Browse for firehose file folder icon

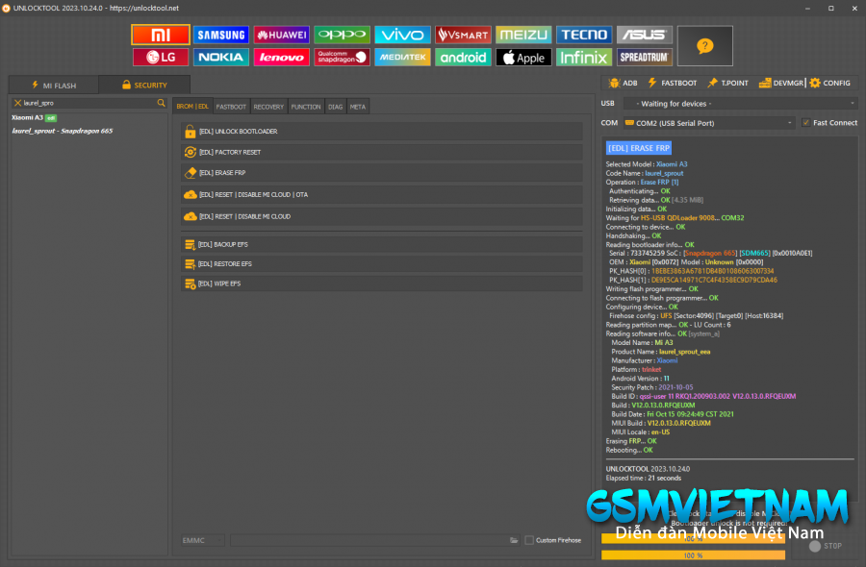point(514,540)
